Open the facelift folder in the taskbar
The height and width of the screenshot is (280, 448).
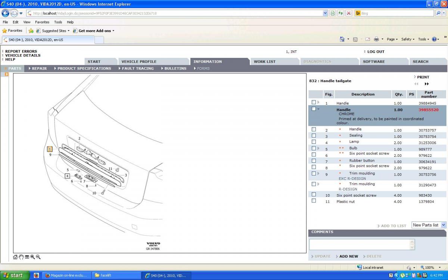click(116, 276)
